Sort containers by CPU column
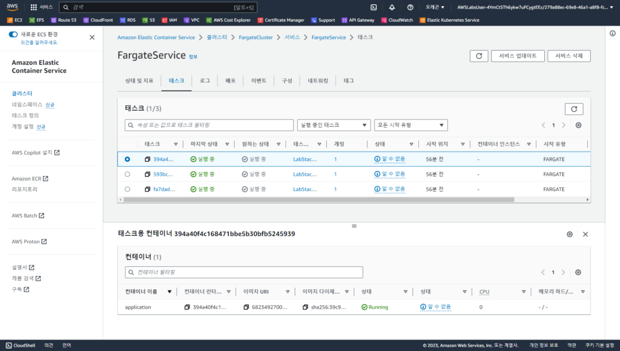This screenshot has width=620, height=351. coord(524,292)
